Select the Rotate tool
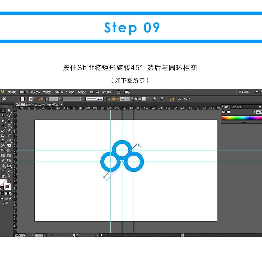The height and width of the screenshot is (259, 262). (3, 141)
